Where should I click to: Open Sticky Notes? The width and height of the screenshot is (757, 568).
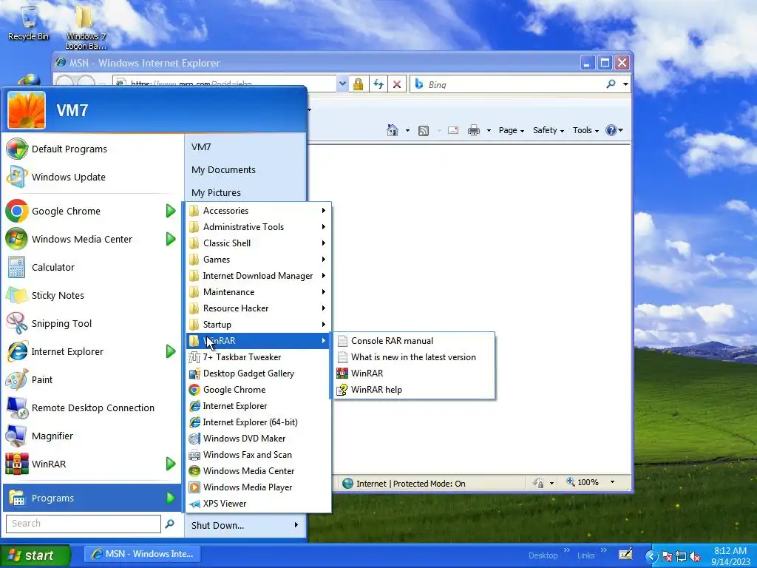pyautogui.click(x=92, y=296)
